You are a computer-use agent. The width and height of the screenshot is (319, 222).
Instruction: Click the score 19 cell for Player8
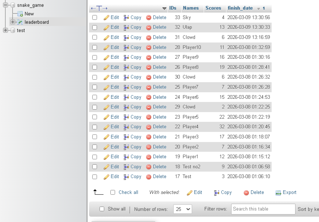pyautogui.click(x=222, y=67)
